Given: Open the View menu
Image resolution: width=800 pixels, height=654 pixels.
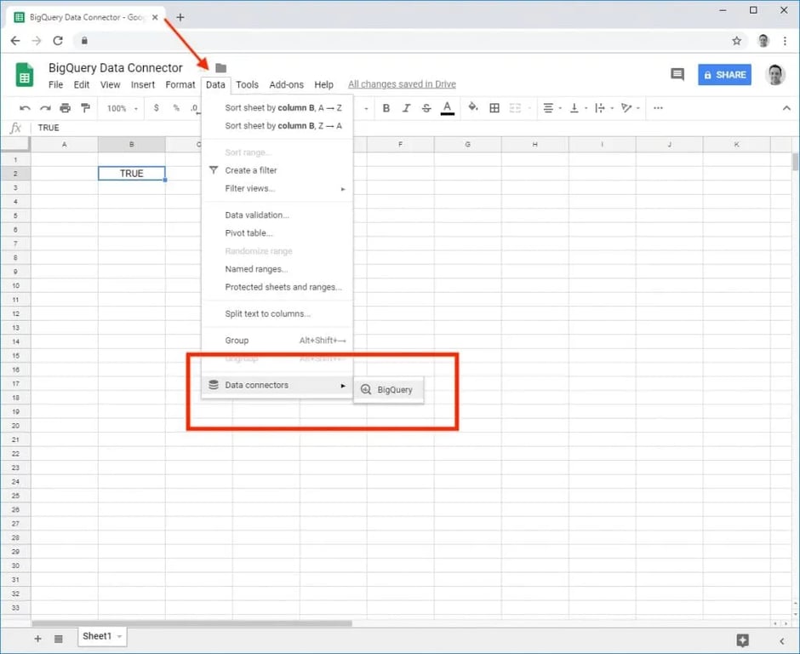Looking at the screenshot, I should (110, 85).
